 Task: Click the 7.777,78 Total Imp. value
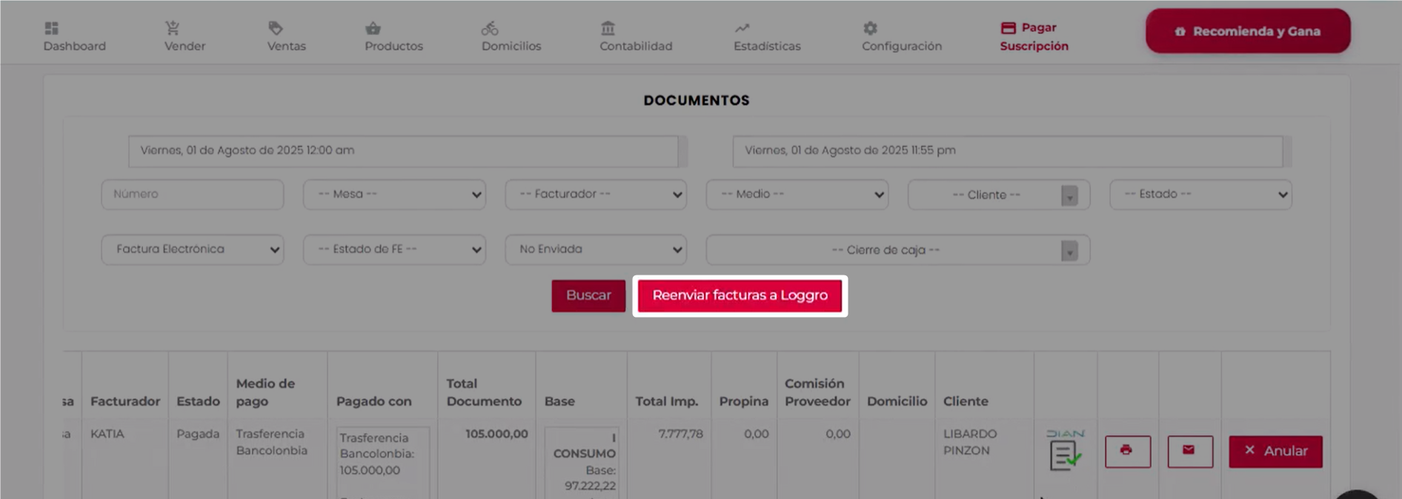click(680, 434)
